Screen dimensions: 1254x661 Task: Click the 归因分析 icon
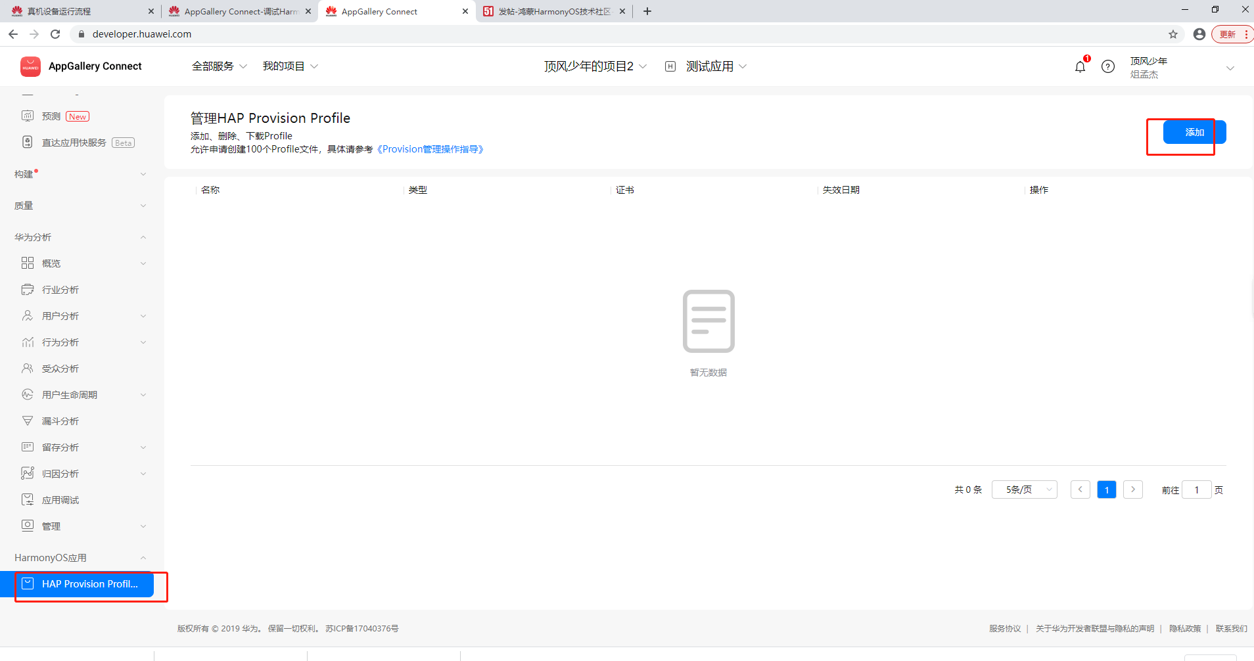coord(28,474)
